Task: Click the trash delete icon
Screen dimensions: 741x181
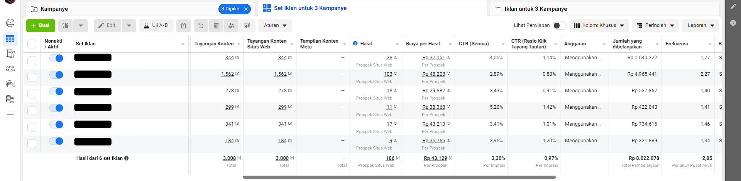Action: pos(216,25)
